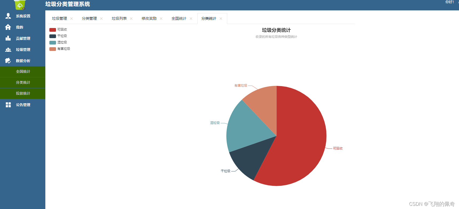This screenshot has width=459, height=209.
Task: Click the 垃圾分类管理系统 header title
Action: coord(68,4)
